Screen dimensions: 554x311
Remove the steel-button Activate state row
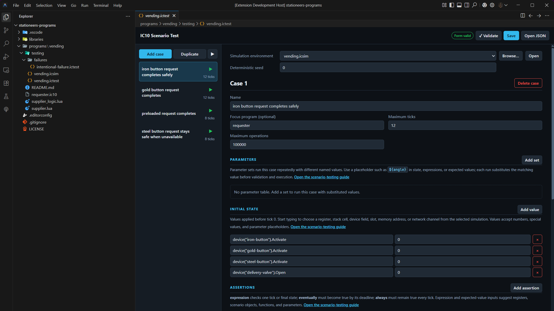(x=537, y=262)
